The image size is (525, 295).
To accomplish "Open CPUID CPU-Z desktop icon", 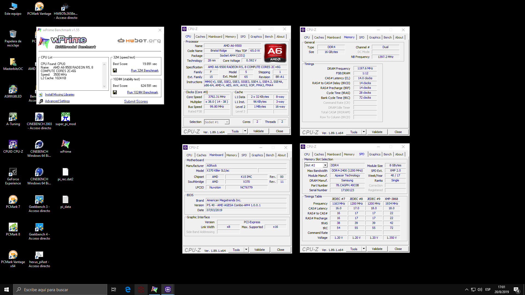I will tap(13, 147).
